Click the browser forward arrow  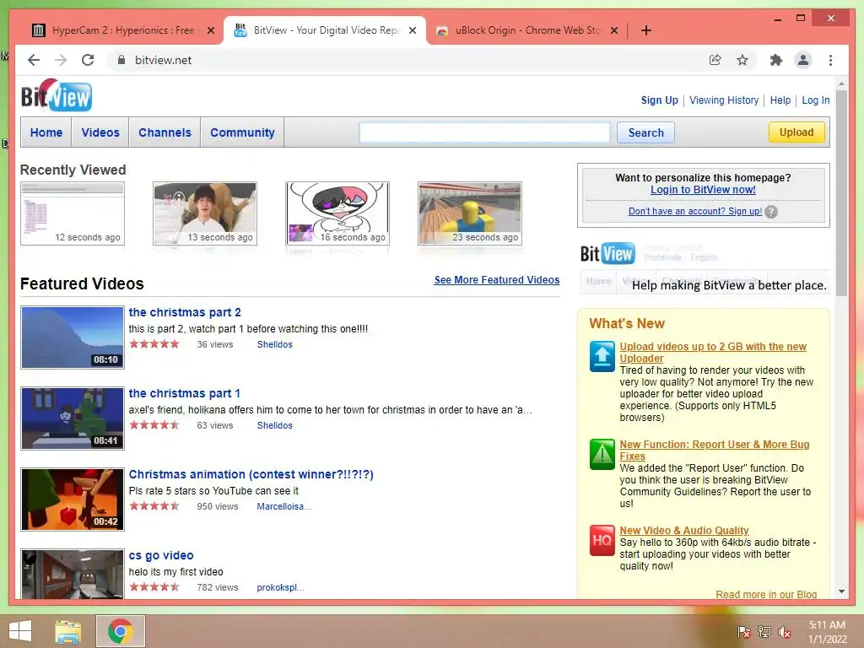(x=61, y=60)
